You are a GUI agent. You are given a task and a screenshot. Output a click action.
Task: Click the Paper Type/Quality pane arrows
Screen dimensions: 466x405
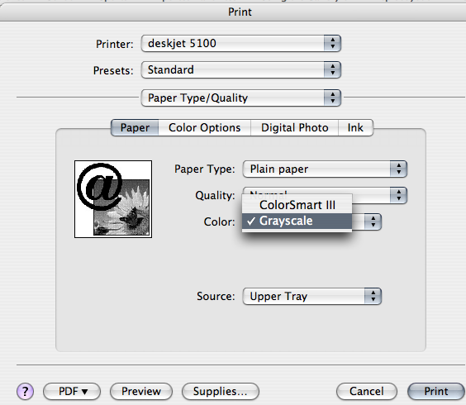point(332,98)
